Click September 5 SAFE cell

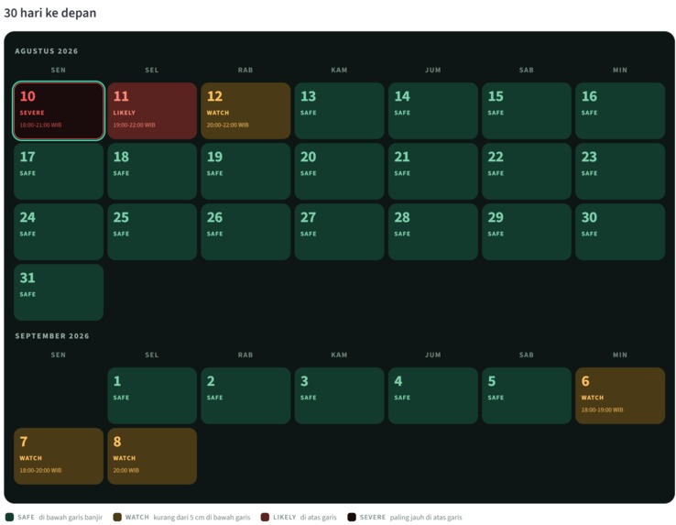tap(527, 396)
